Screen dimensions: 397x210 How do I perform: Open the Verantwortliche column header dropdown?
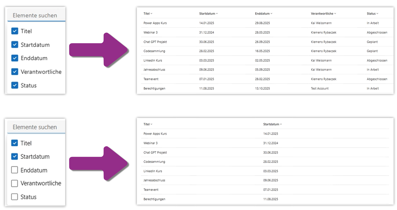[x=335, y=14]
